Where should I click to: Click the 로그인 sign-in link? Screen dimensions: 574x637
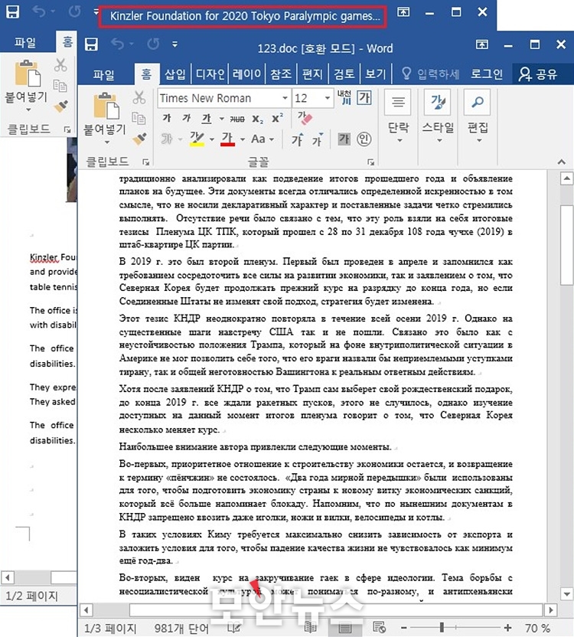pos(486,74)
